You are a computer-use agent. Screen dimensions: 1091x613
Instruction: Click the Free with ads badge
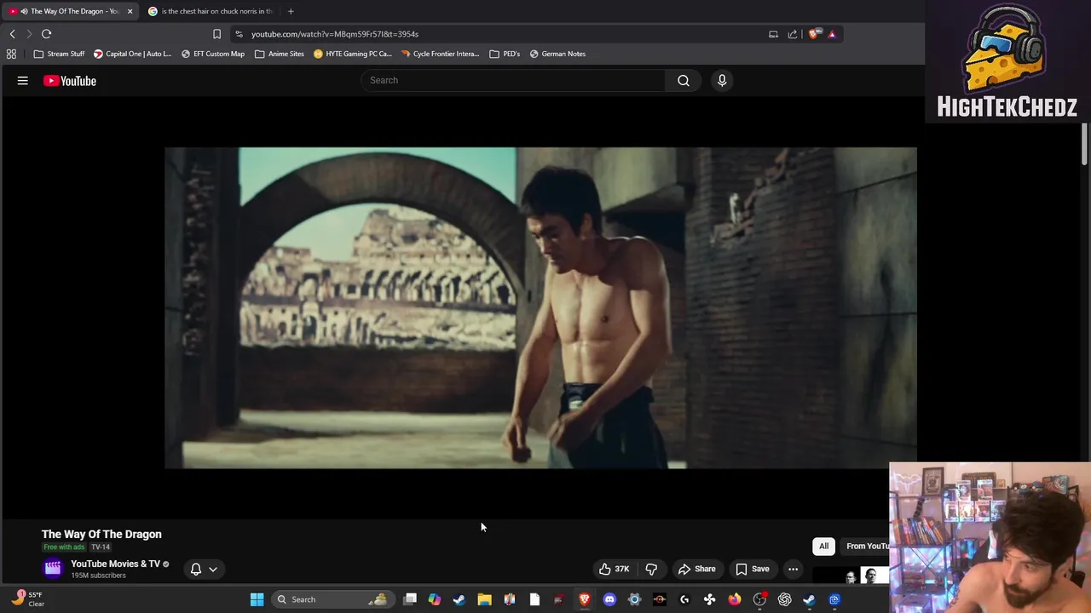point(64,547)
